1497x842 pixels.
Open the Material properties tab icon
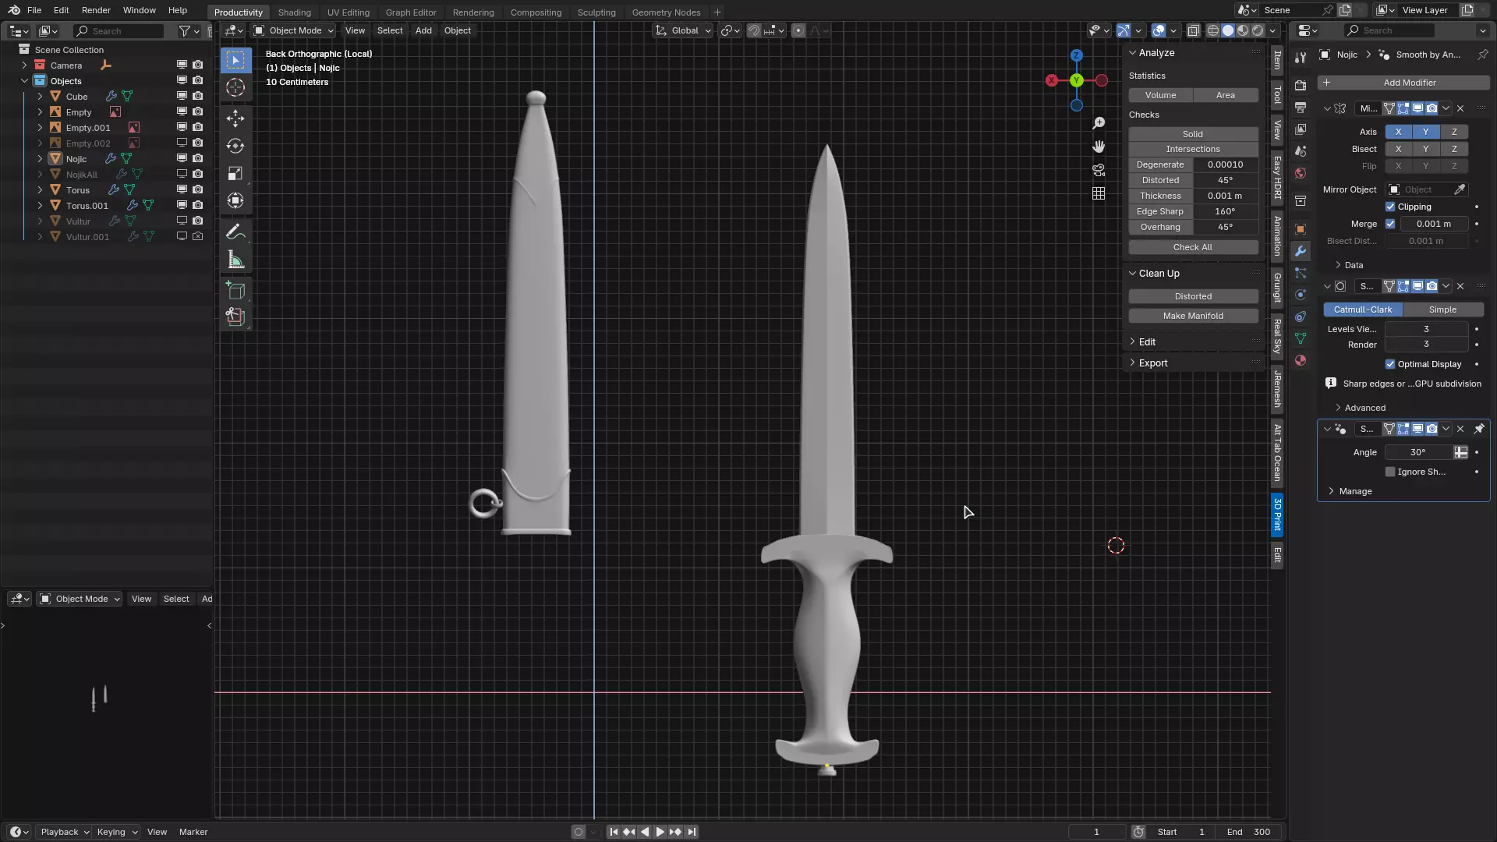[1301, 360]
